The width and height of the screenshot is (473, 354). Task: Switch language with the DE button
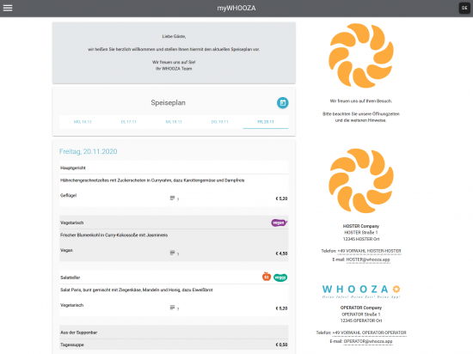(464, 8)
